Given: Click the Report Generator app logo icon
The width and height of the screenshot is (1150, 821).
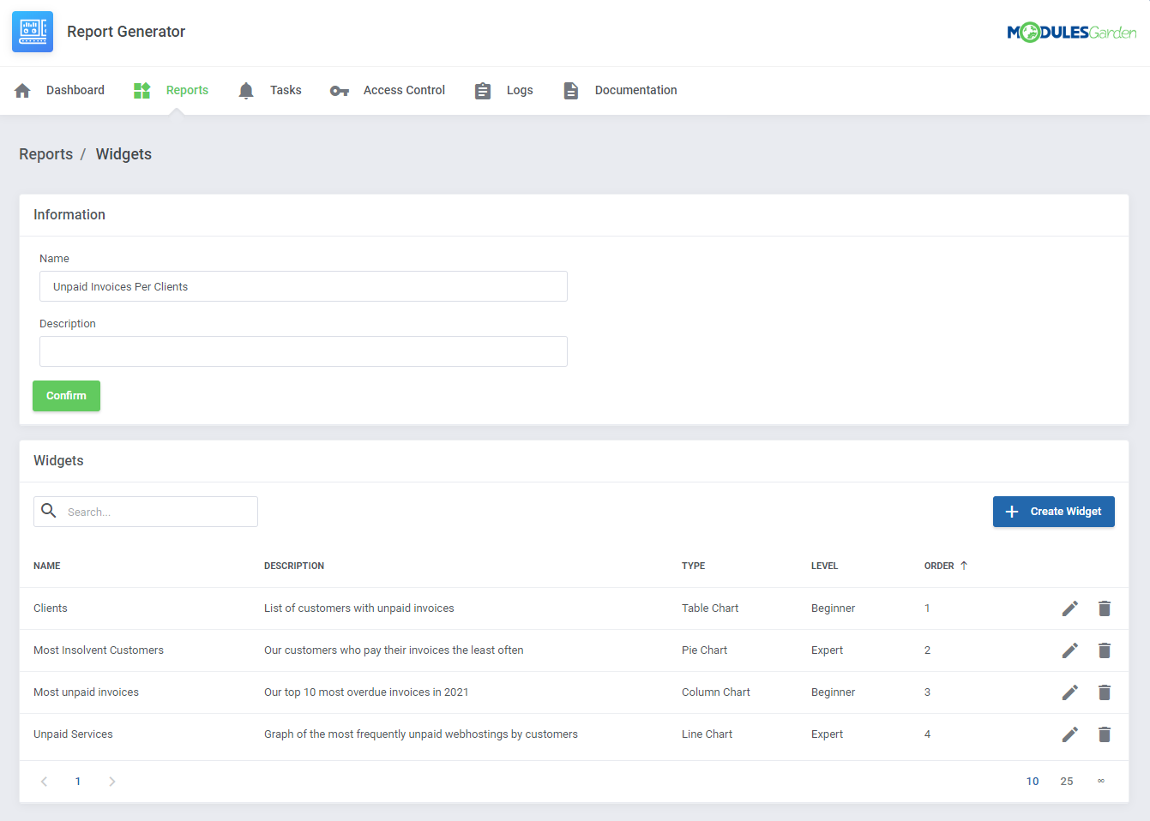Looking at the screenshot, I should (32, 31).
